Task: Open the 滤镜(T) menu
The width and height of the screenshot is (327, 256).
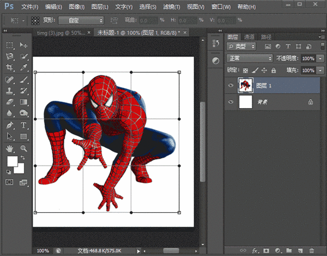Action: pos(171,7)
